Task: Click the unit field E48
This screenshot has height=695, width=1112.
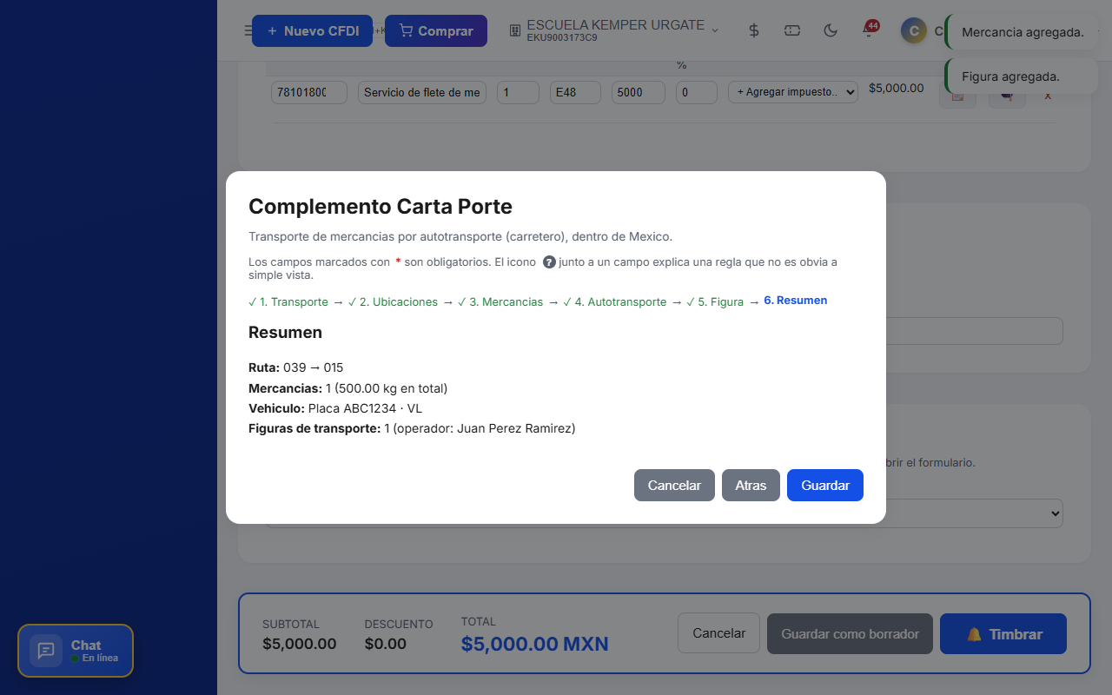Action: [576, 92]
